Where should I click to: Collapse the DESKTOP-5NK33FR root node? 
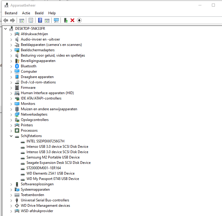(6, 29)
